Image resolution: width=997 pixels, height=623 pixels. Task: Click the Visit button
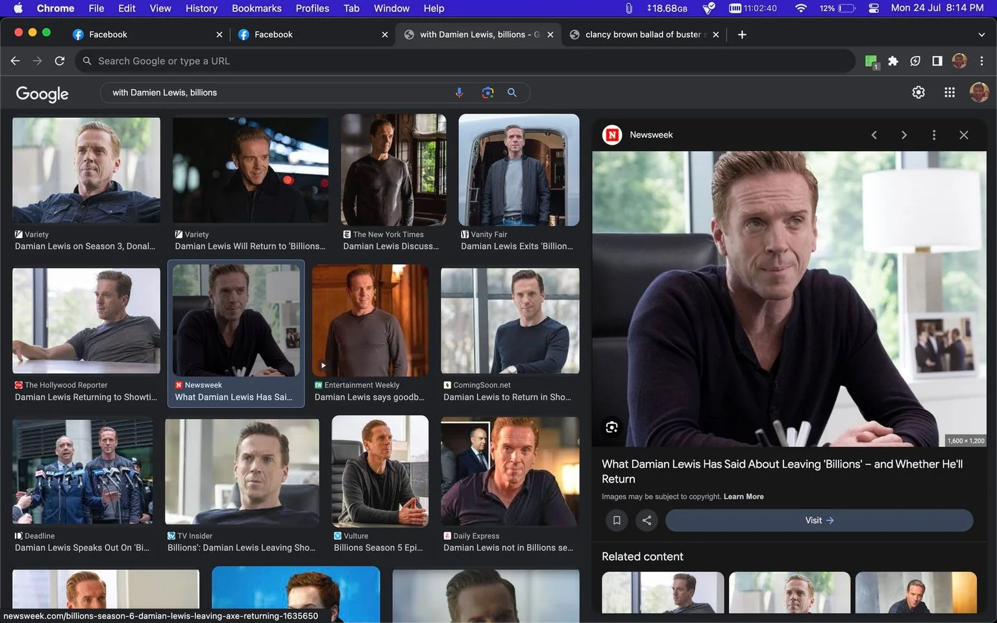[819, 520]
